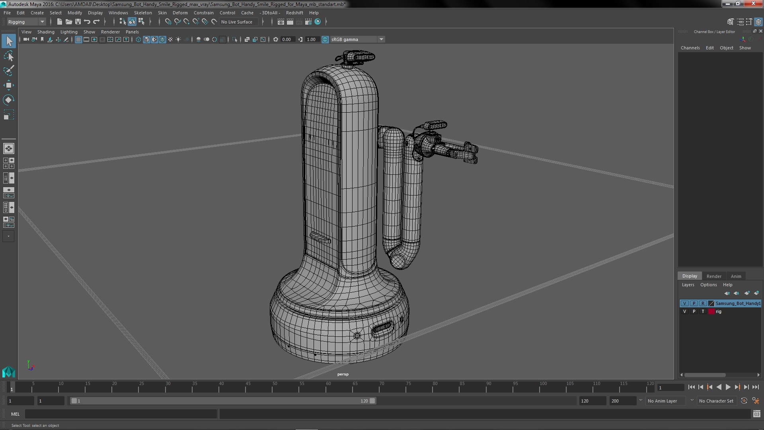
Task: Open the Rigging menu set dropdown
Action: click(x=26, y=22)
